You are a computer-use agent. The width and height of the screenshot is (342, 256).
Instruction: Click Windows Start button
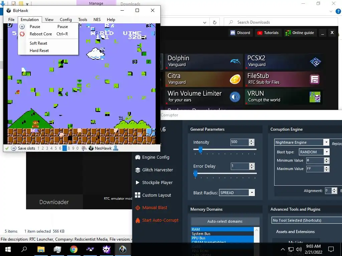(x=8, y=249)
